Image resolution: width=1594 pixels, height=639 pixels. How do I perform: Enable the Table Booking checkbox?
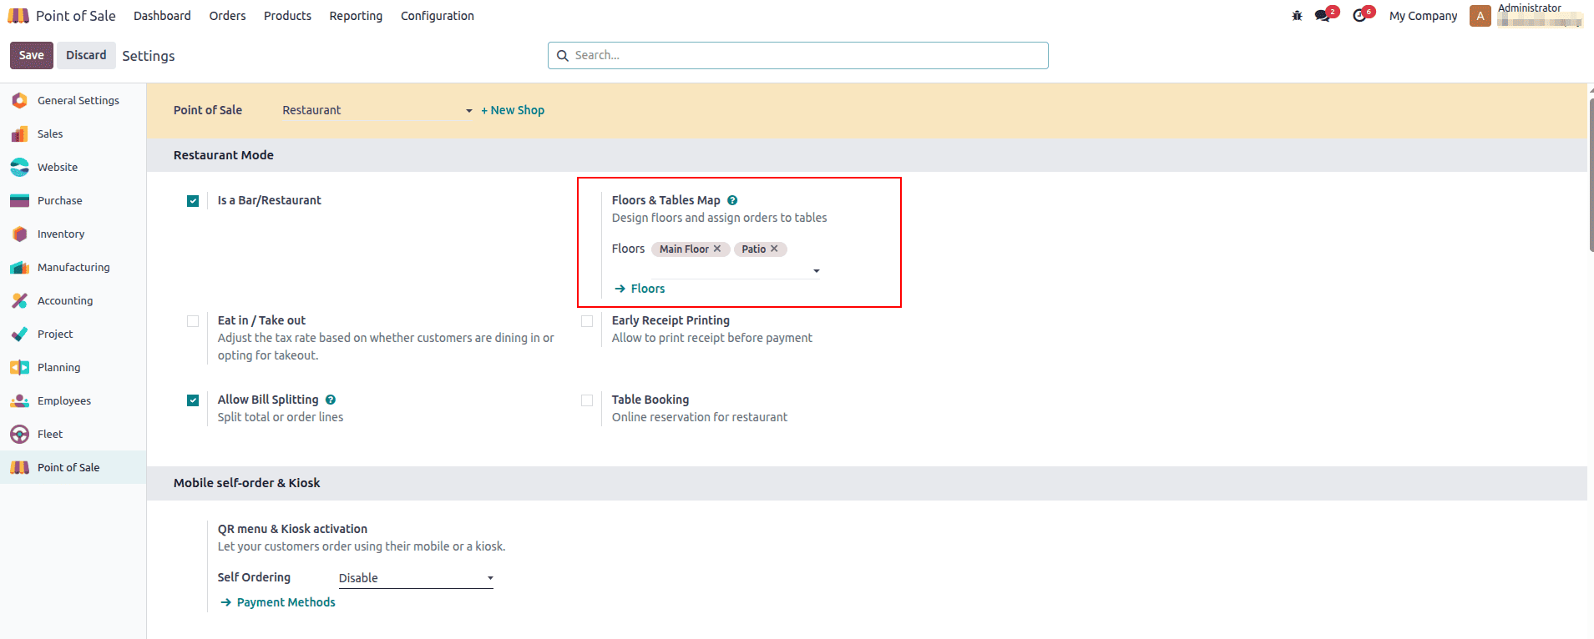[587, 400]
